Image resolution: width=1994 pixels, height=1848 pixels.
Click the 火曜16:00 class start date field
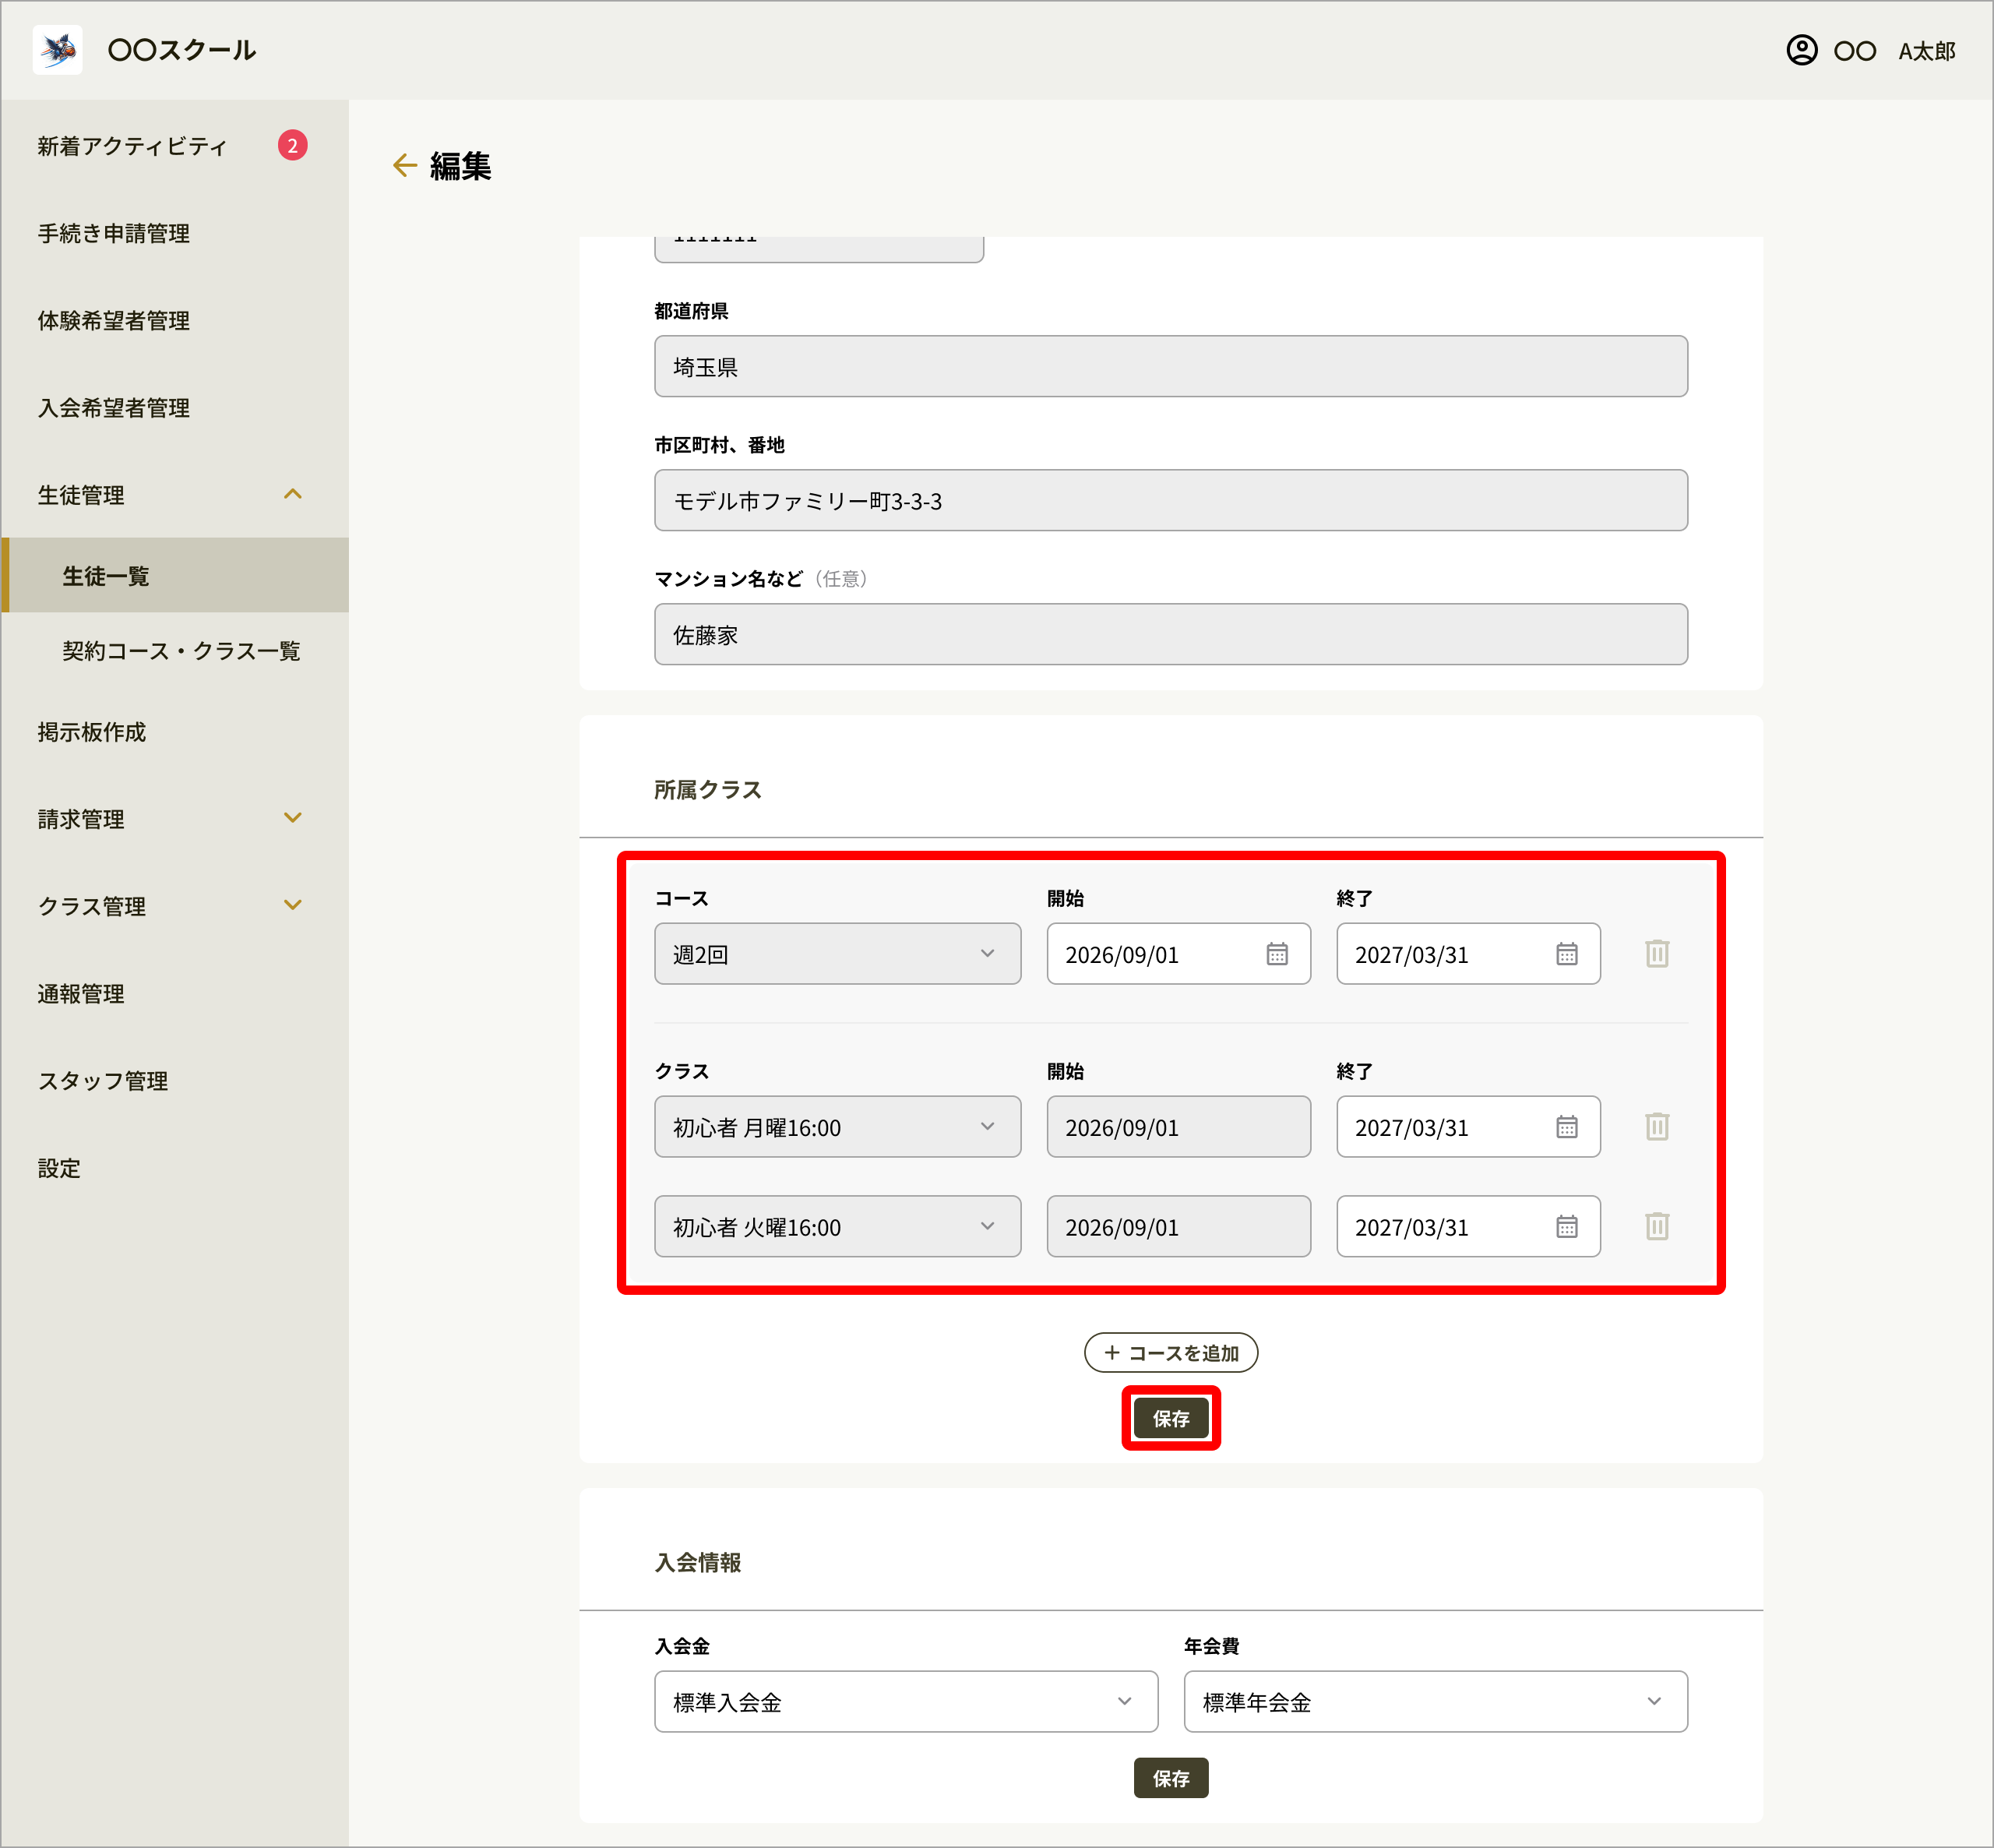coord(1178,1227)
